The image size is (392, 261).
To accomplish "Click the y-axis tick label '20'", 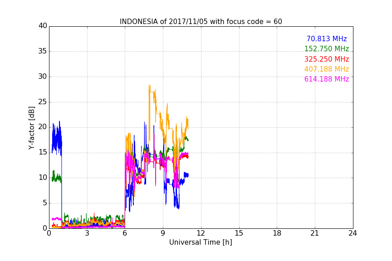I will 43,127.
